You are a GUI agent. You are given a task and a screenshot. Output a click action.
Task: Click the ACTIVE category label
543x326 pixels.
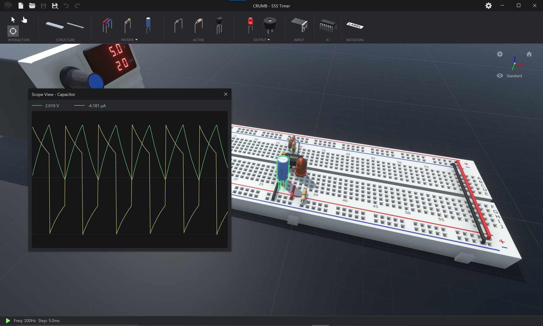click(199, 40)
